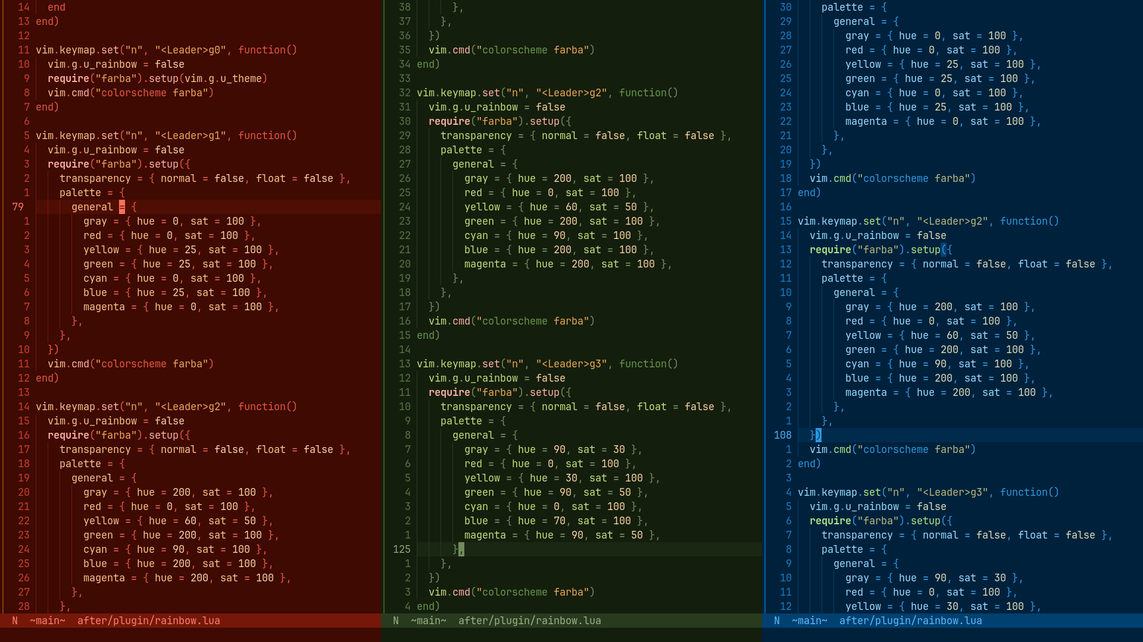Click end) on middle pane line 34
This screenshot has height=642, width=1143.
[x=426, y=64]
